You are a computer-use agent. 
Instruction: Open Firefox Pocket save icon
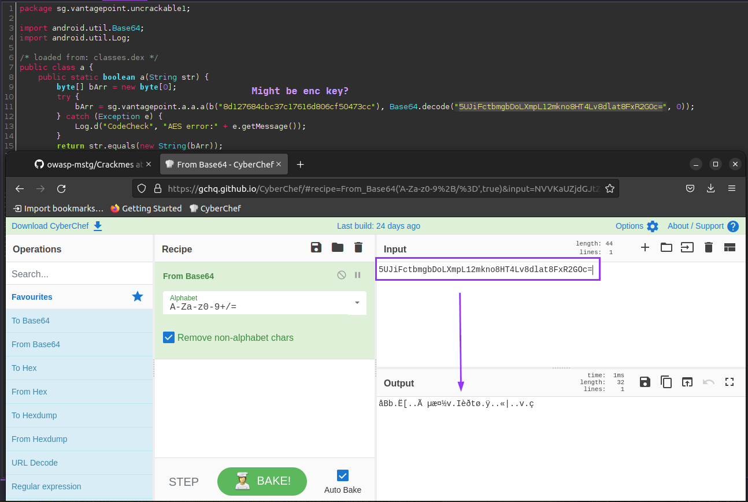click(x=690, y=188)
